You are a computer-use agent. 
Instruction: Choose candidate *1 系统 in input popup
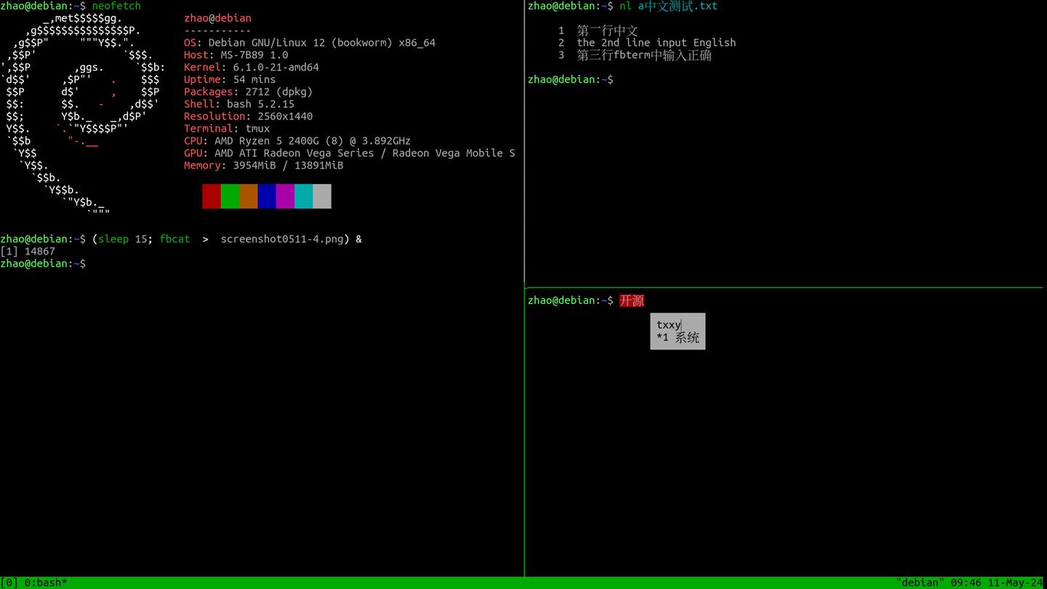click(x=678, y=337)
